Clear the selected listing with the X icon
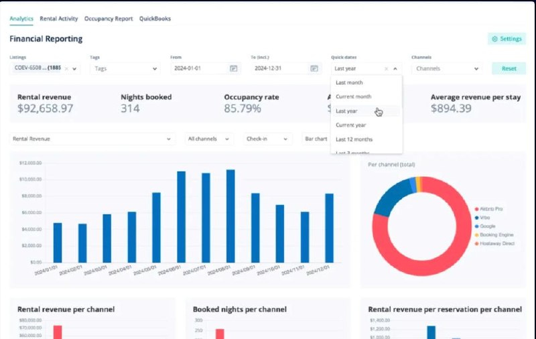 (x=66, y=69)
